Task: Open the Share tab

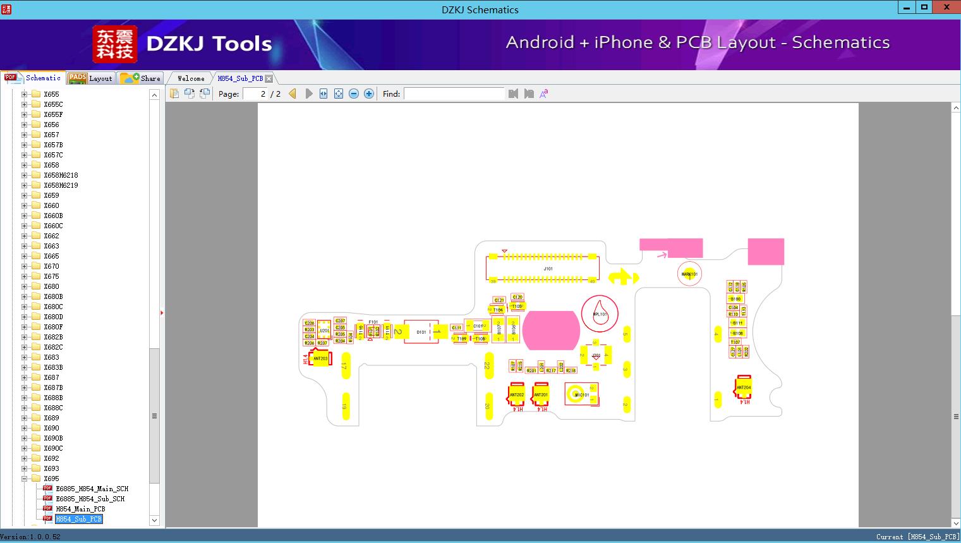Action: 142,78
